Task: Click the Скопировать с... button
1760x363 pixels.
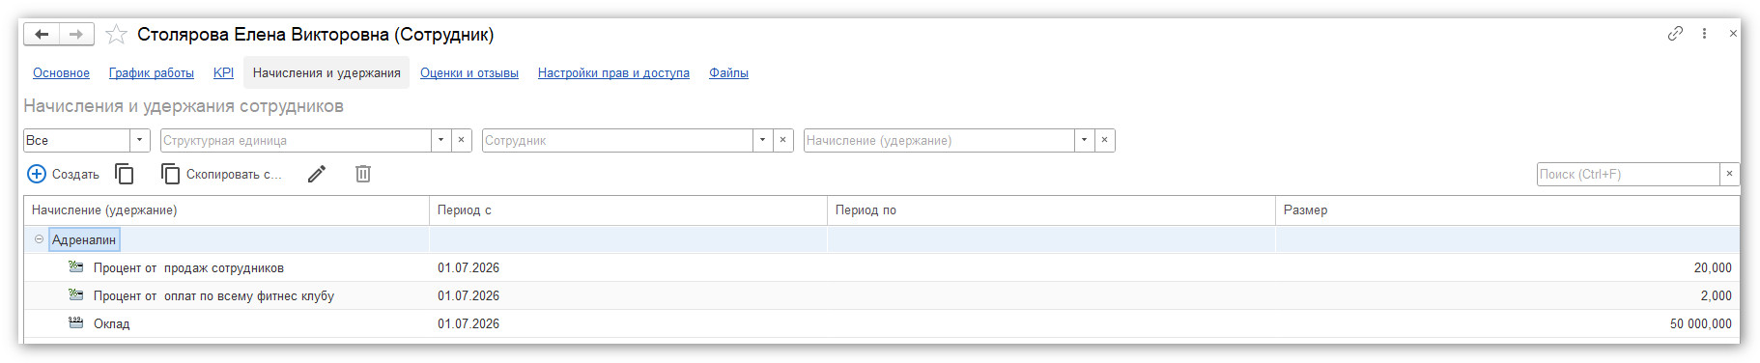Action: [222, 175]
